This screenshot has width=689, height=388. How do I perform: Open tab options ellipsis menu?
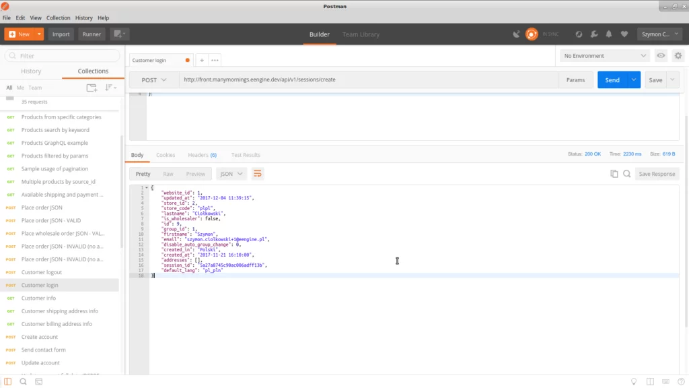pos(215,60)
